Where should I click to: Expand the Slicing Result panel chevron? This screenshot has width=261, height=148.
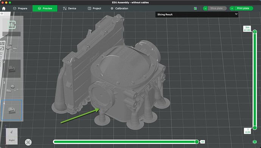pyautogui.click(x=236, y=14)
